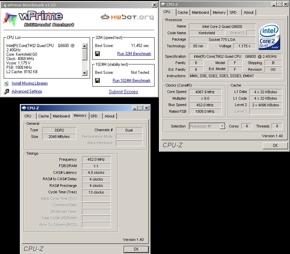Minimize the CPU-Z processor window
Screen dimensions: 290x254
[274, 4]
